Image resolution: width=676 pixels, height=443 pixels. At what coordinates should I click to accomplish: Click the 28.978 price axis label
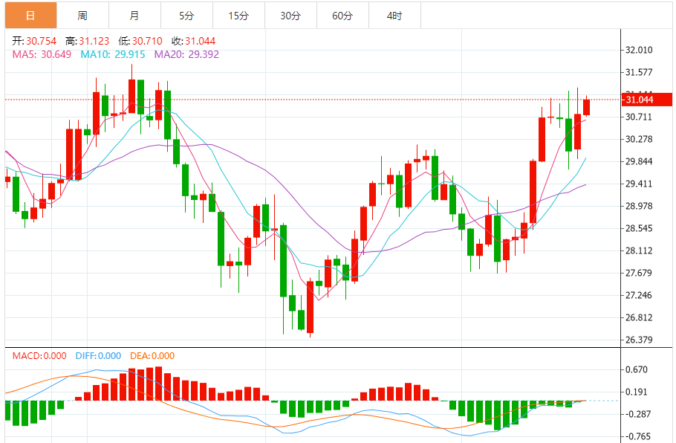639,206
